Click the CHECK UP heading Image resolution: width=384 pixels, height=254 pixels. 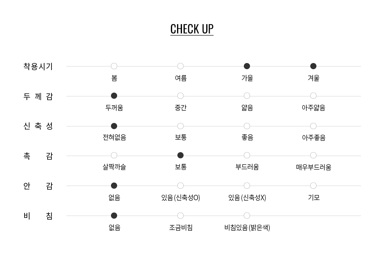(192, 29)
